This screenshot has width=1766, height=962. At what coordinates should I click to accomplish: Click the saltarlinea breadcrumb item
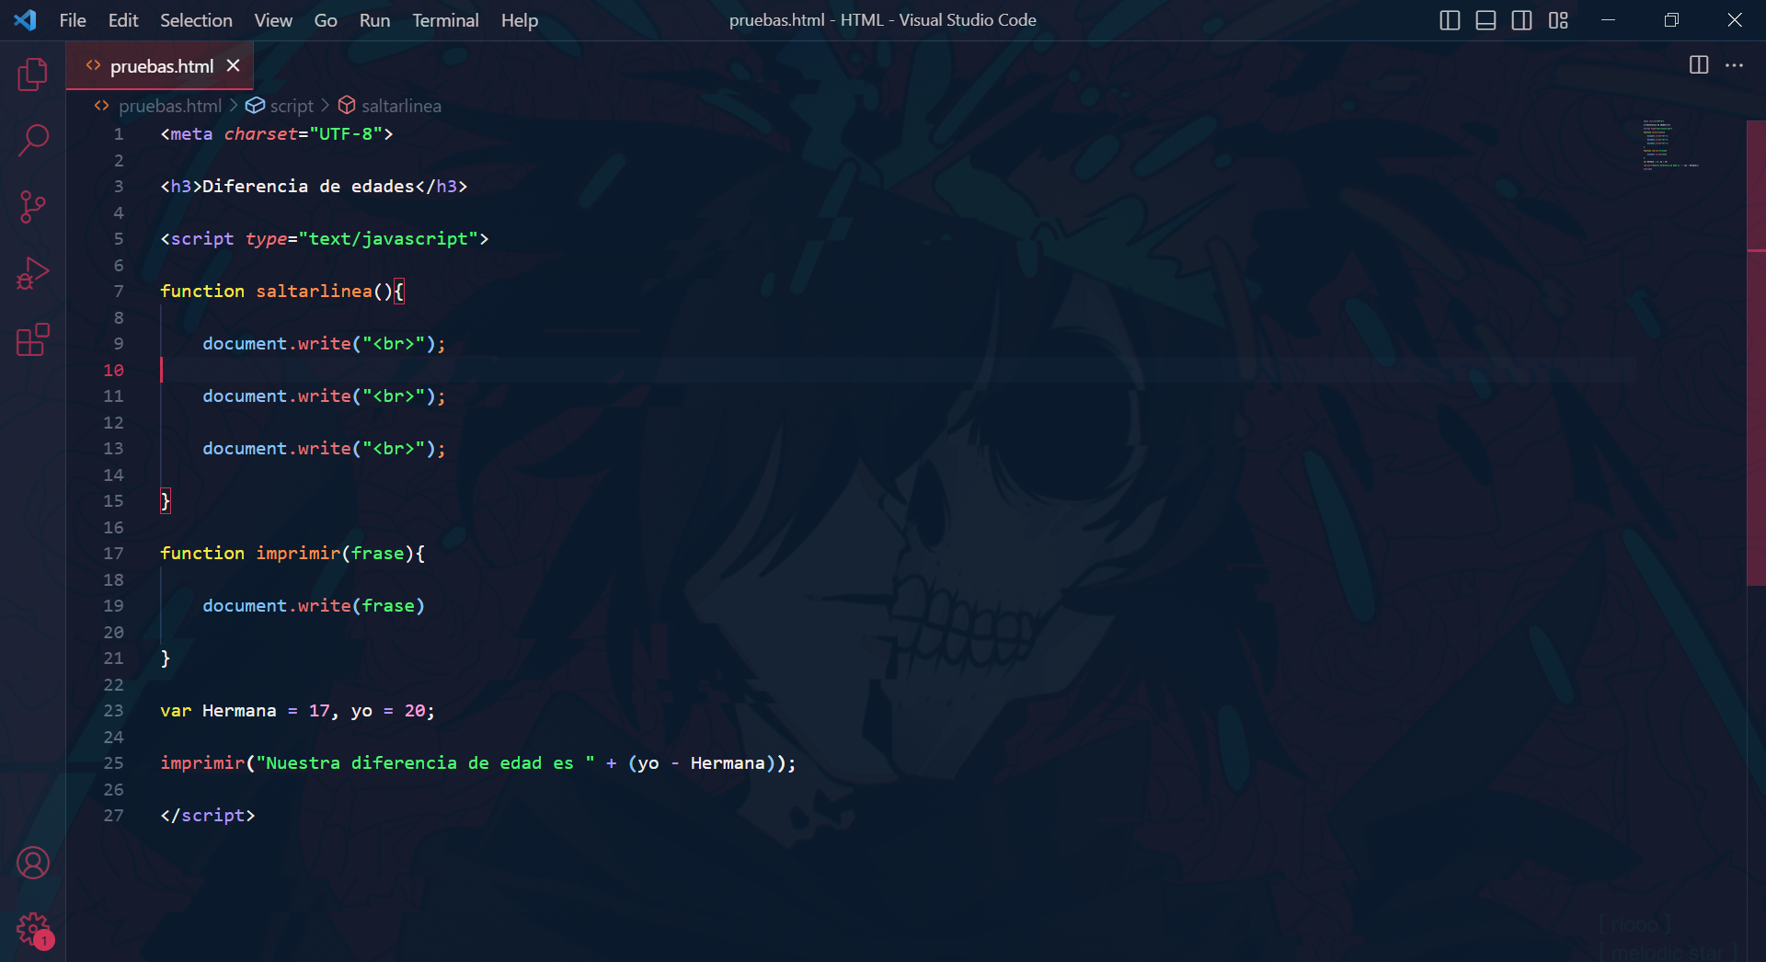(x=401, y=106)
